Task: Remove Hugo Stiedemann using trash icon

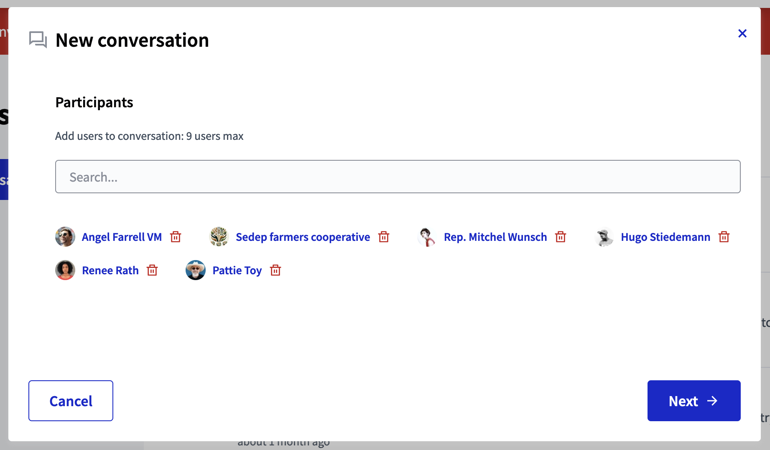Action: coord(724,237)
